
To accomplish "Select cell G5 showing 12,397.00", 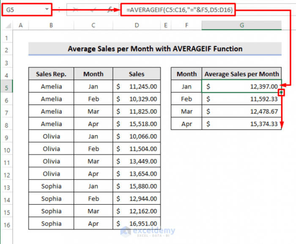I will [x=241, y=86].
